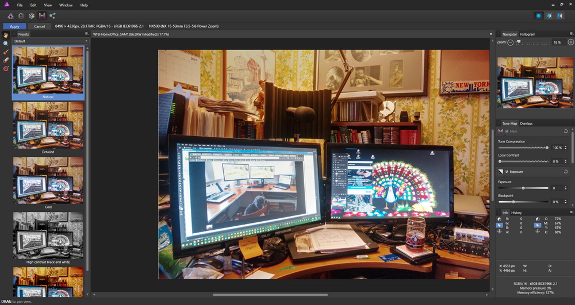Screen dimensions: 575x305
Task: Switch to the Liquify Persona
Action: 21,16
